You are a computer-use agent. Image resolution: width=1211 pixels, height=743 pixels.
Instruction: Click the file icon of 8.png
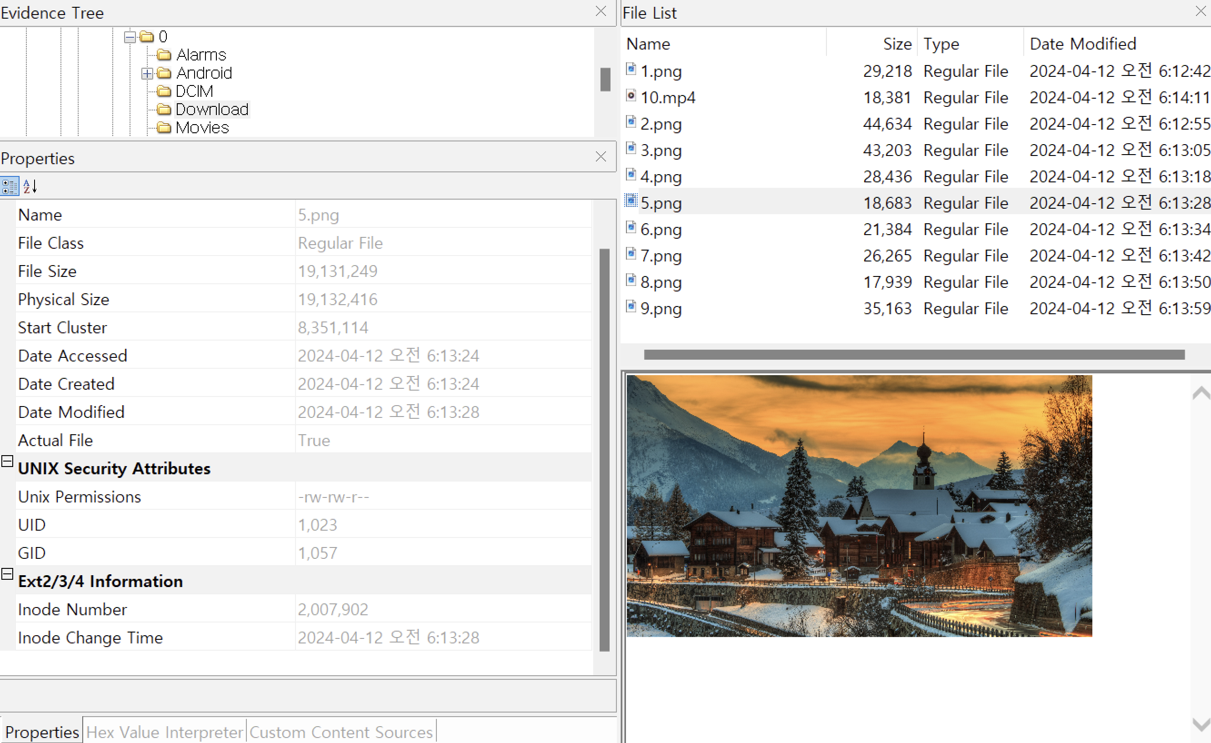tap(631, 280)
